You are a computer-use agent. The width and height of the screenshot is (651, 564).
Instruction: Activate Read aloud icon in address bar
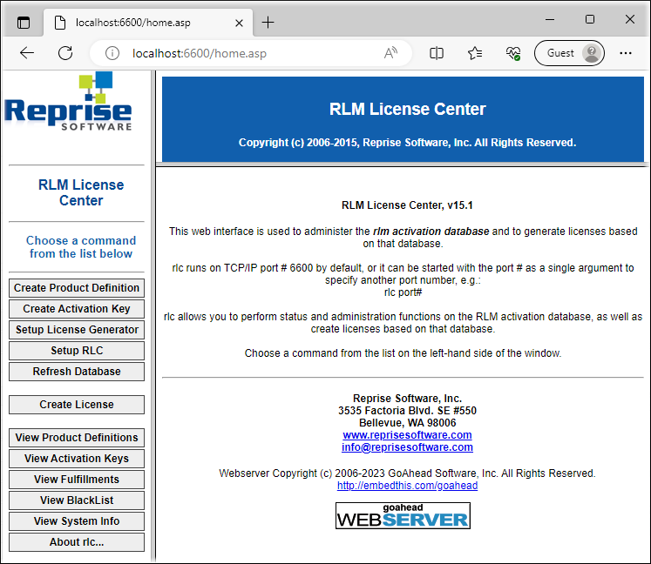click(390, 53)
